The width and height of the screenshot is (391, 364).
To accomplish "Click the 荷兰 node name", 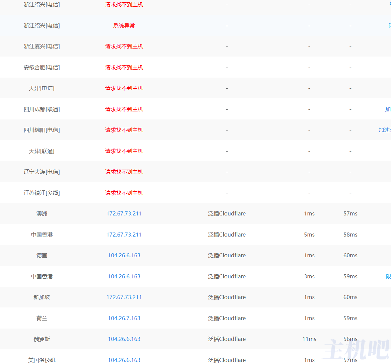I will [x=42, y=318].
